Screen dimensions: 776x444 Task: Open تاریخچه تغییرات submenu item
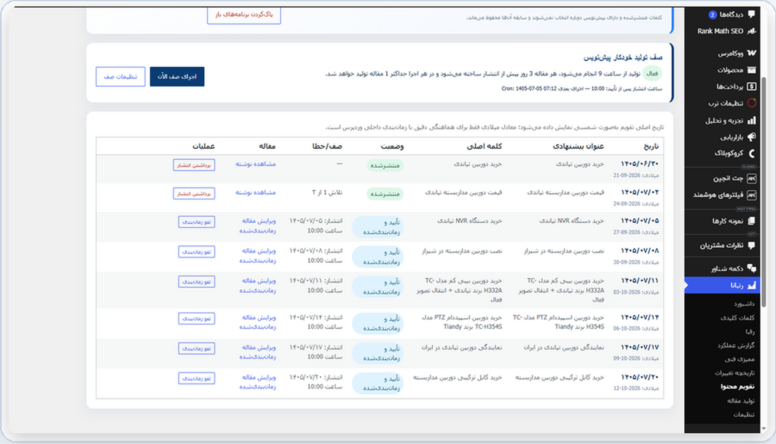[x=735, y=373]
